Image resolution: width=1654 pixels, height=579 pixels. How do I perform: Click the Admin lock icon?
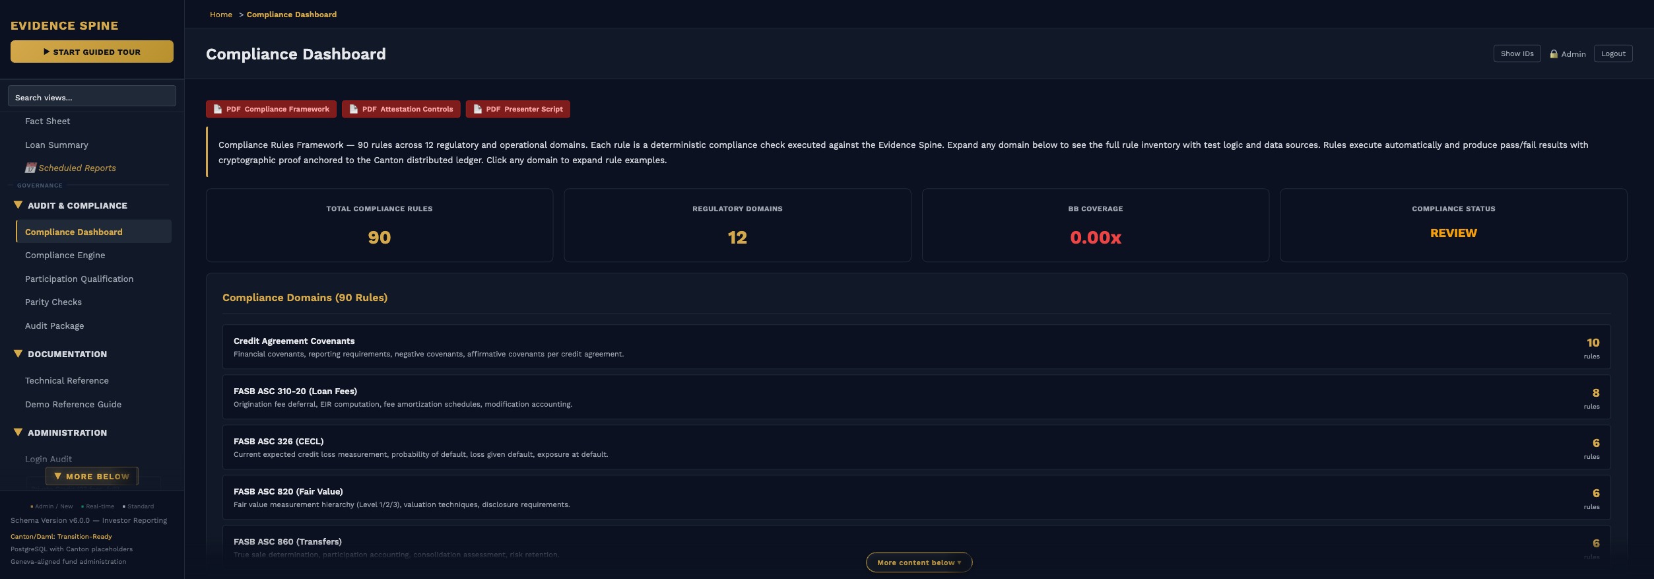click(1554, 54)
